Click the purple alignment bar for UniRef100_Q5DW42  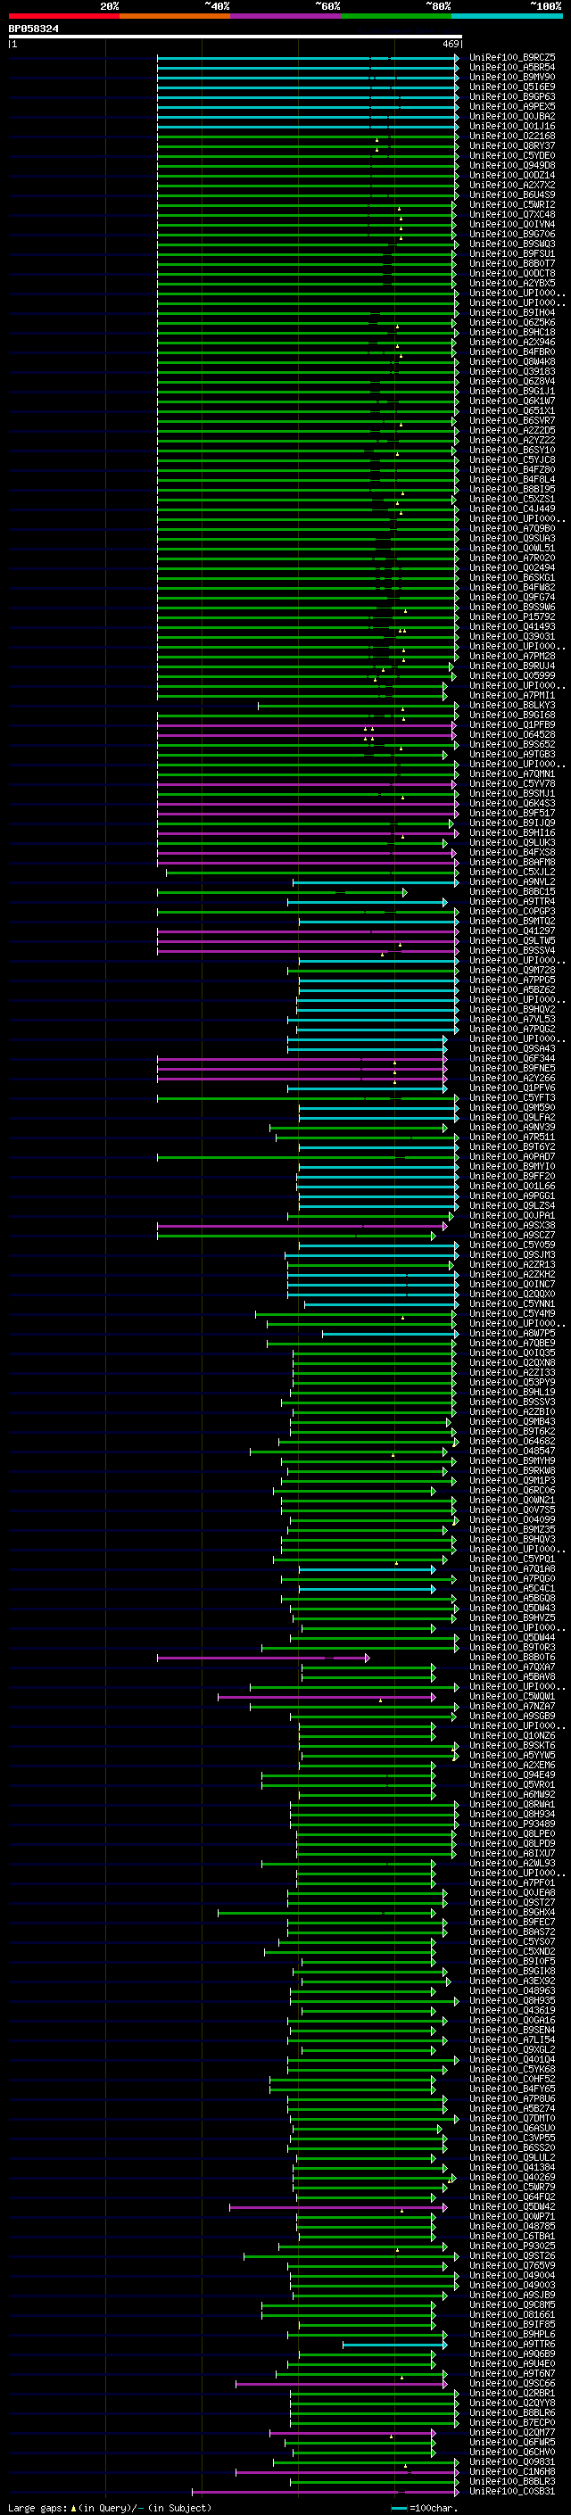pyautogui.click(x=338, y=2206)
